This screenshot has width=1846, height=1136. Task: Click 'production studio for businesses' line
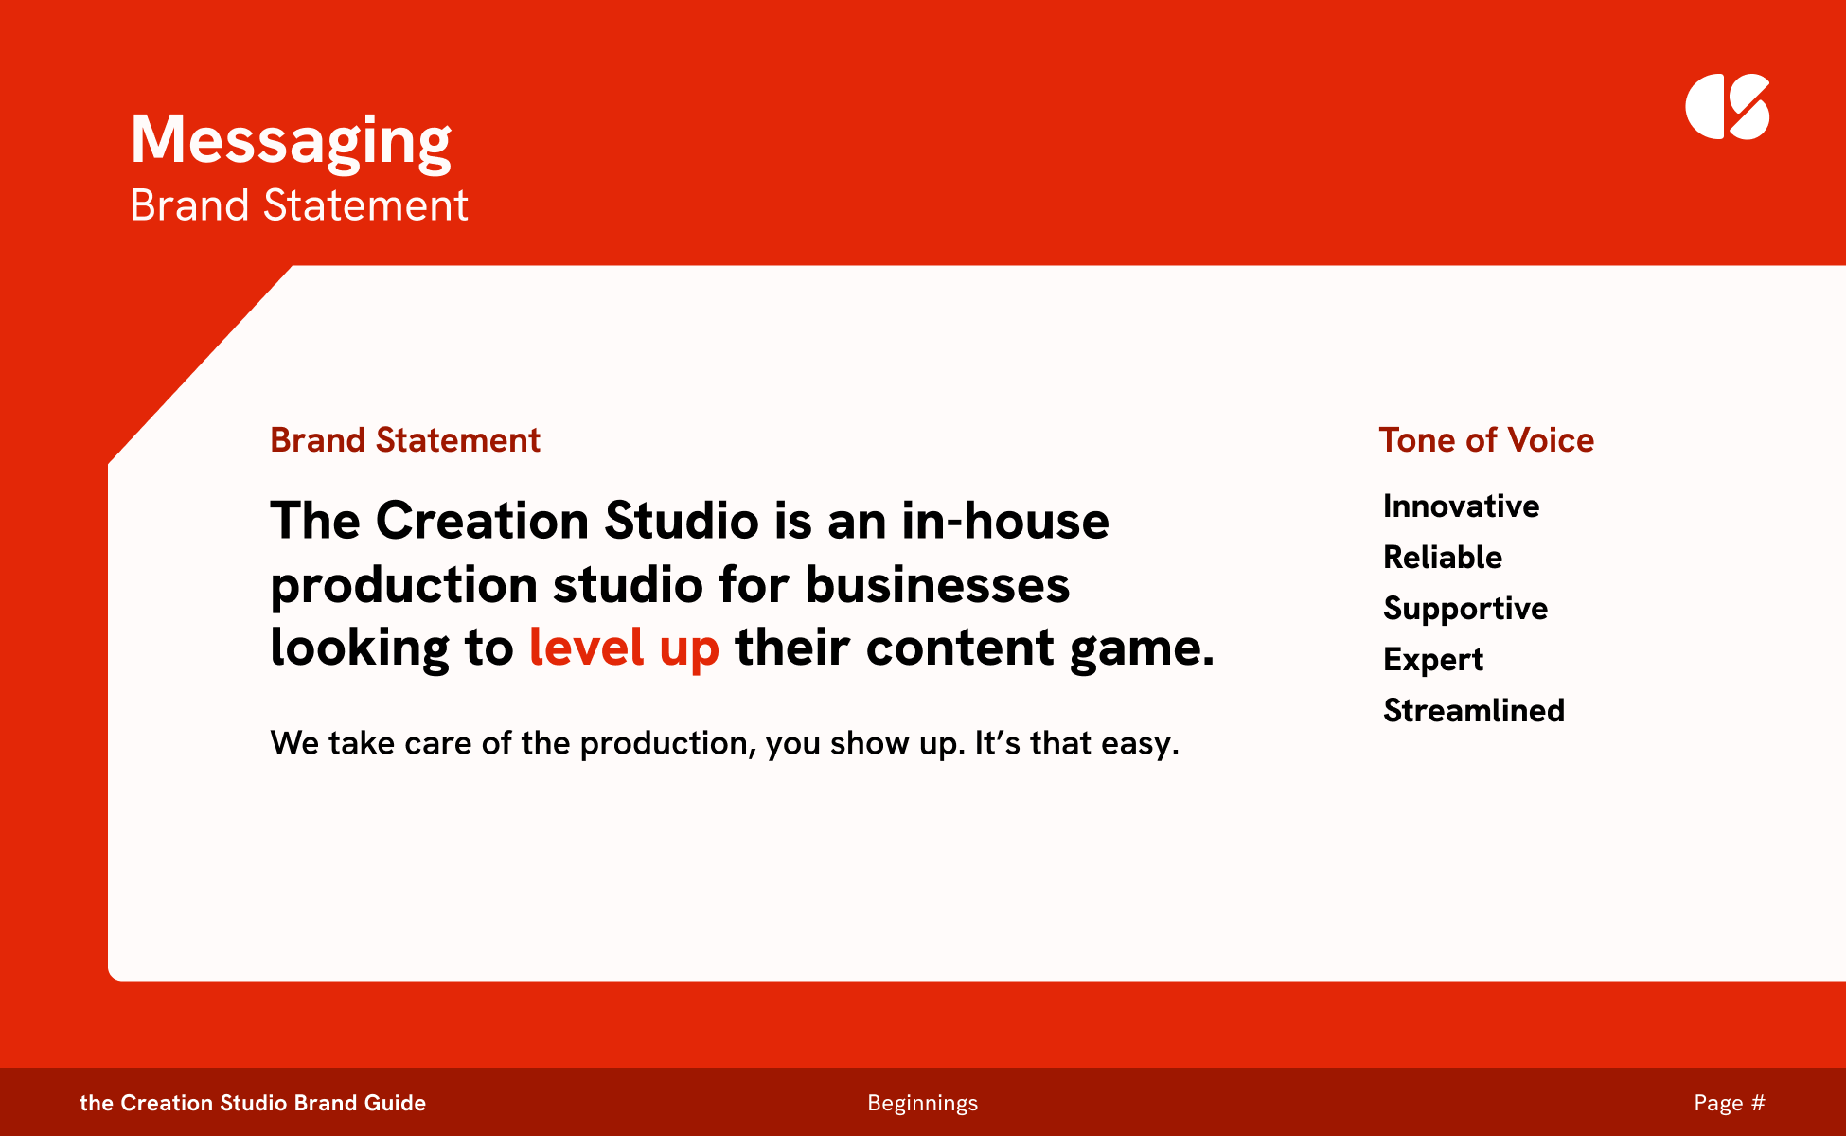click(669, 585)
